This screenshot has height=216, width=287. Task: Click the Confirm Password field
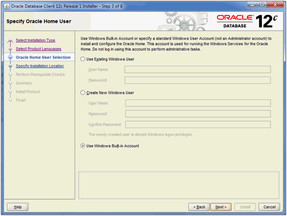[198, 124]
